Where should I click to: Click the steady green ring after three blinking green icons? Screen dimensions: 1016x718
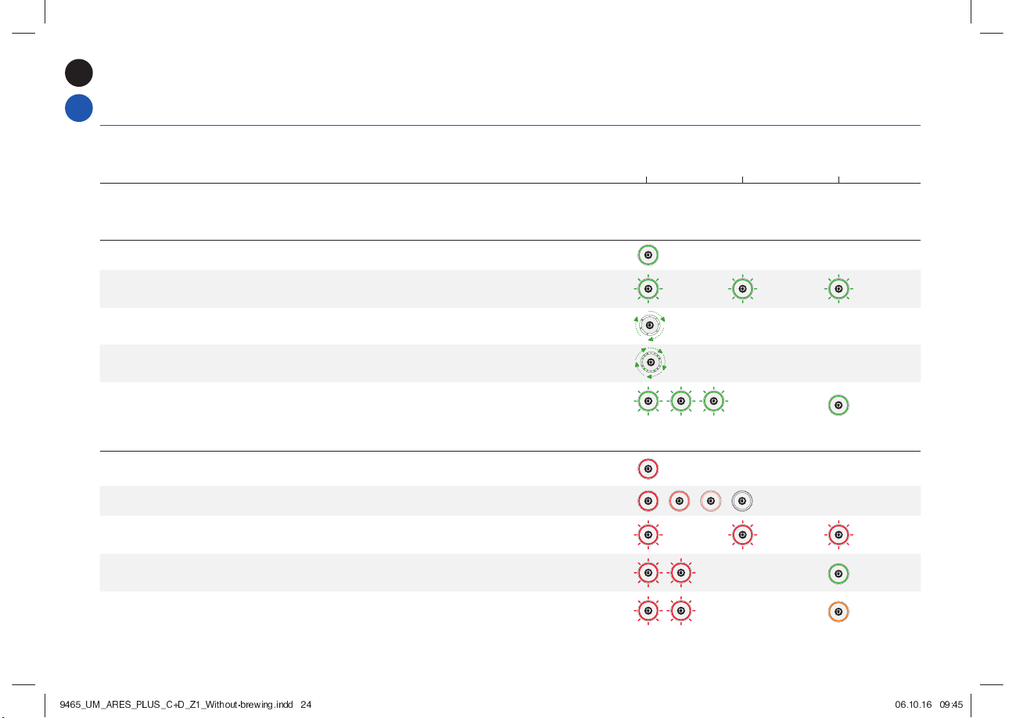[838, 405]
